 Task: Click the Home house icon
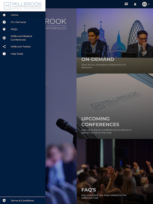[x=4, y=15]
